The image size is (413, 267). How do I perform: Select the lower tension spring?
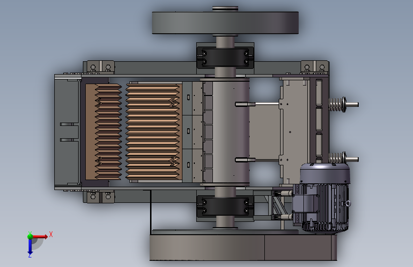click(338, 158)
